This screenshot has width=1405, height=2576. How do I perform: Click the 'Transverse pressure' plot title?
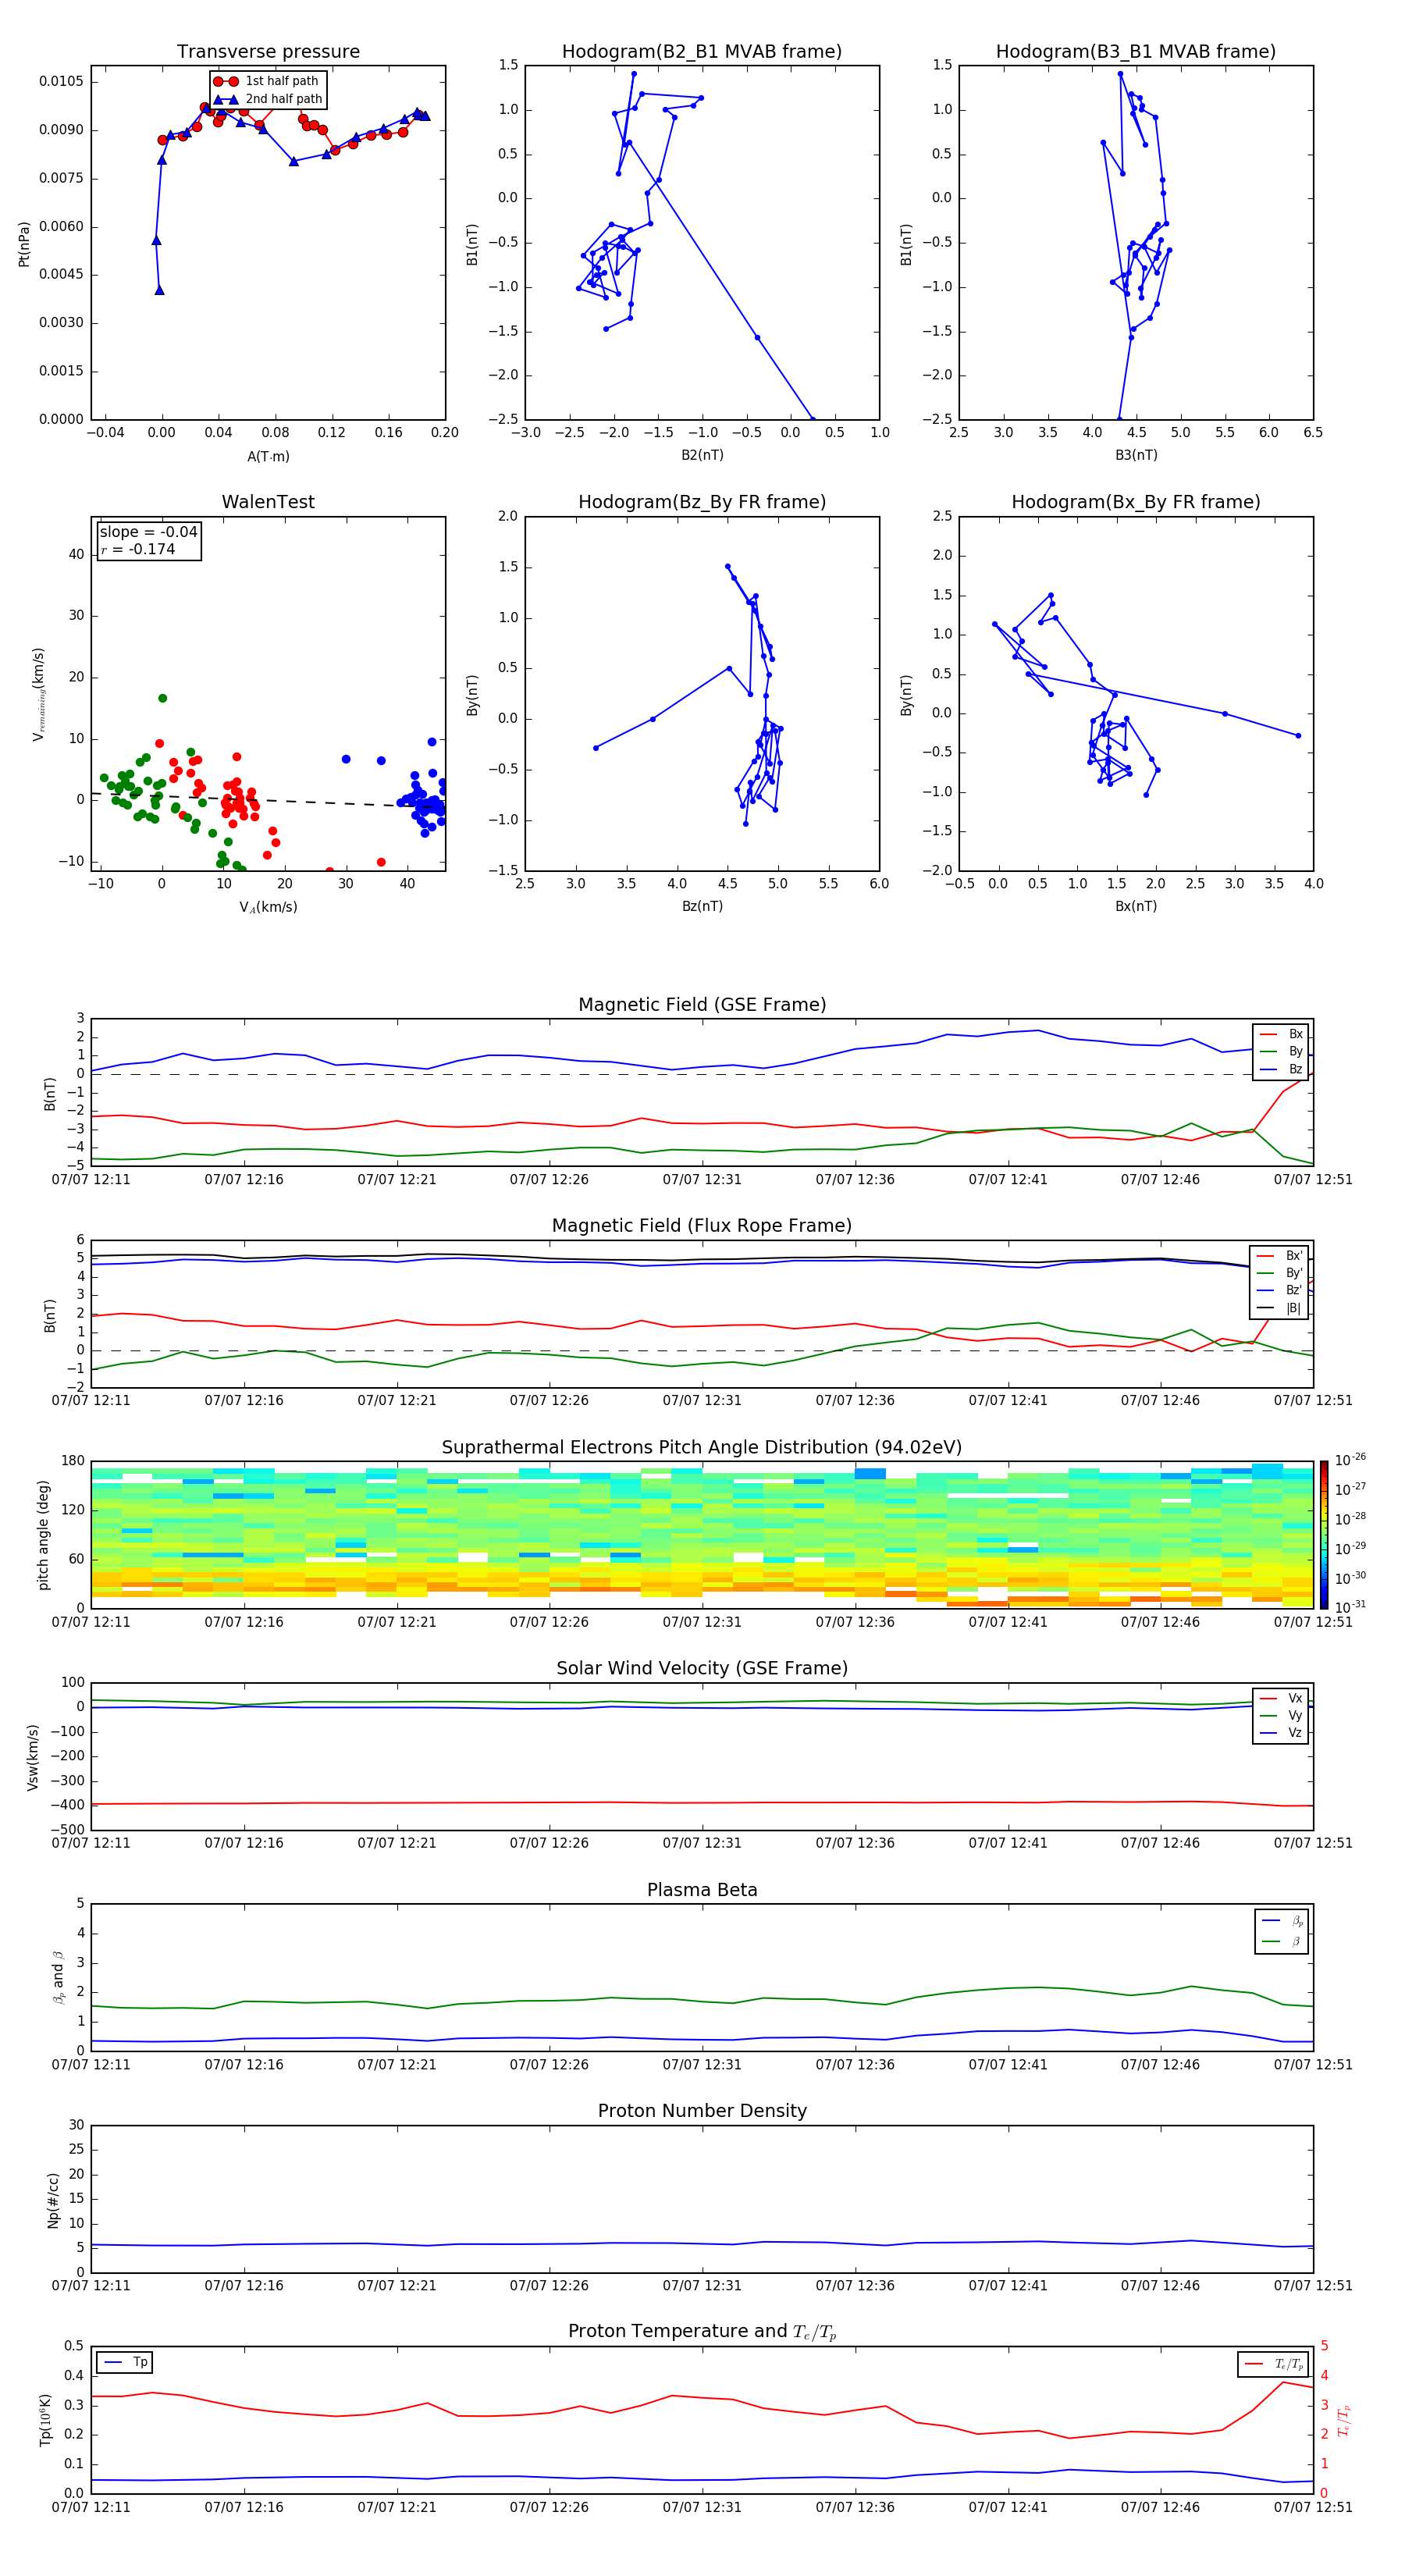(x=268, y=52)
